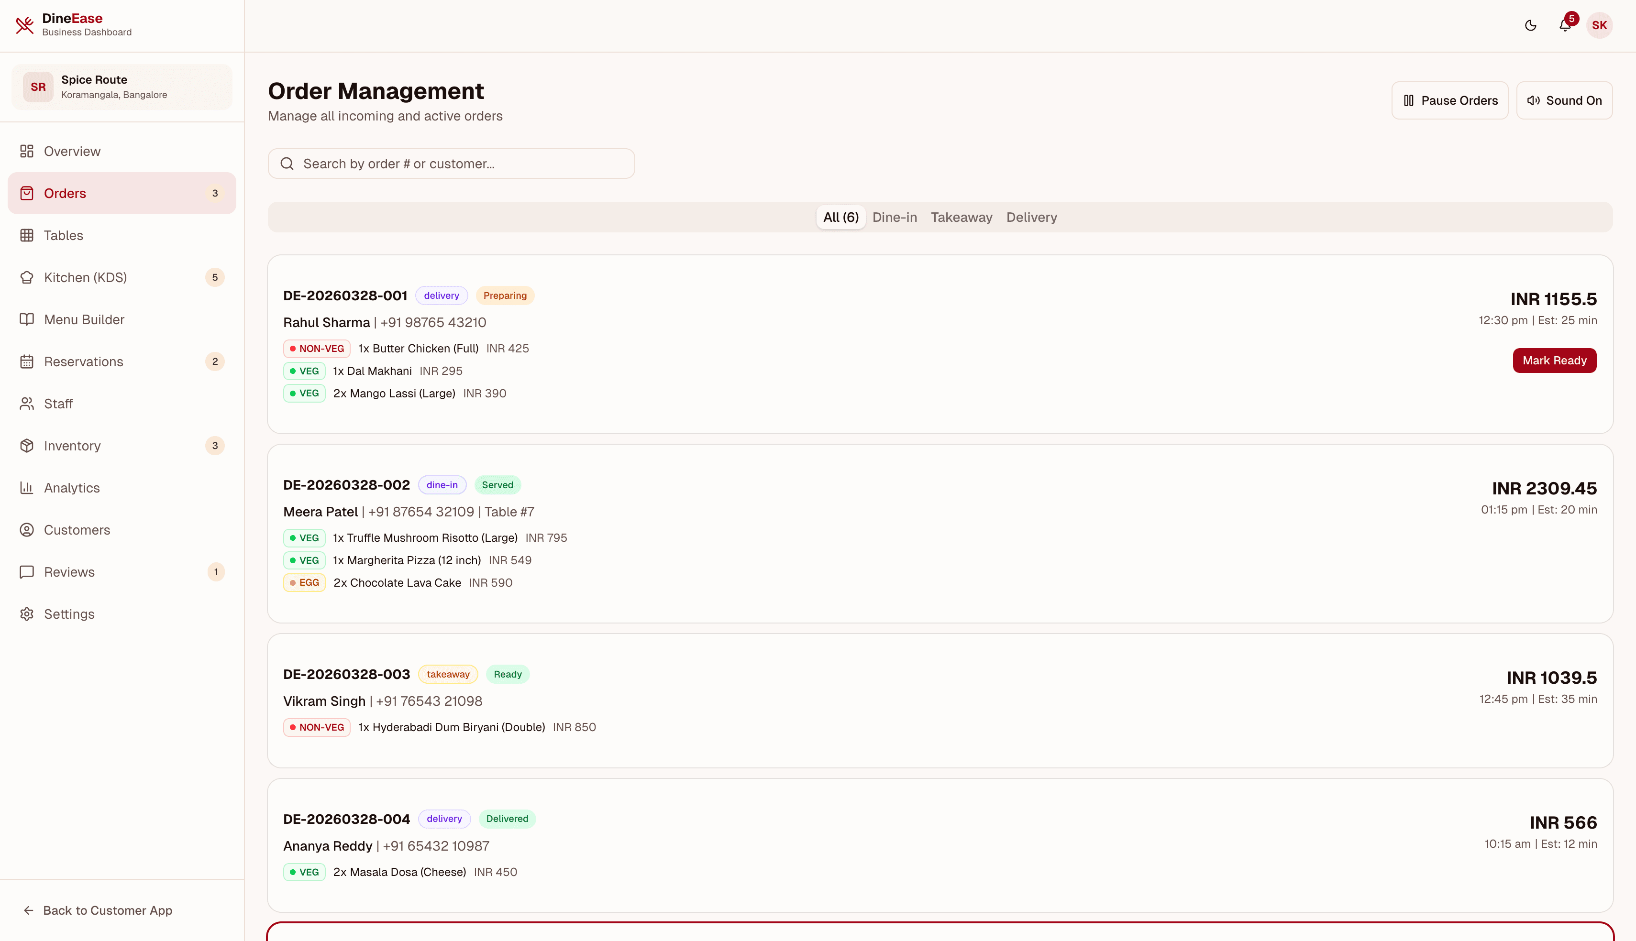Viewport: 1636px width, 941px height.
Task: Open the Kitchen (KDS) panel
Action: [x=85, y=277]
